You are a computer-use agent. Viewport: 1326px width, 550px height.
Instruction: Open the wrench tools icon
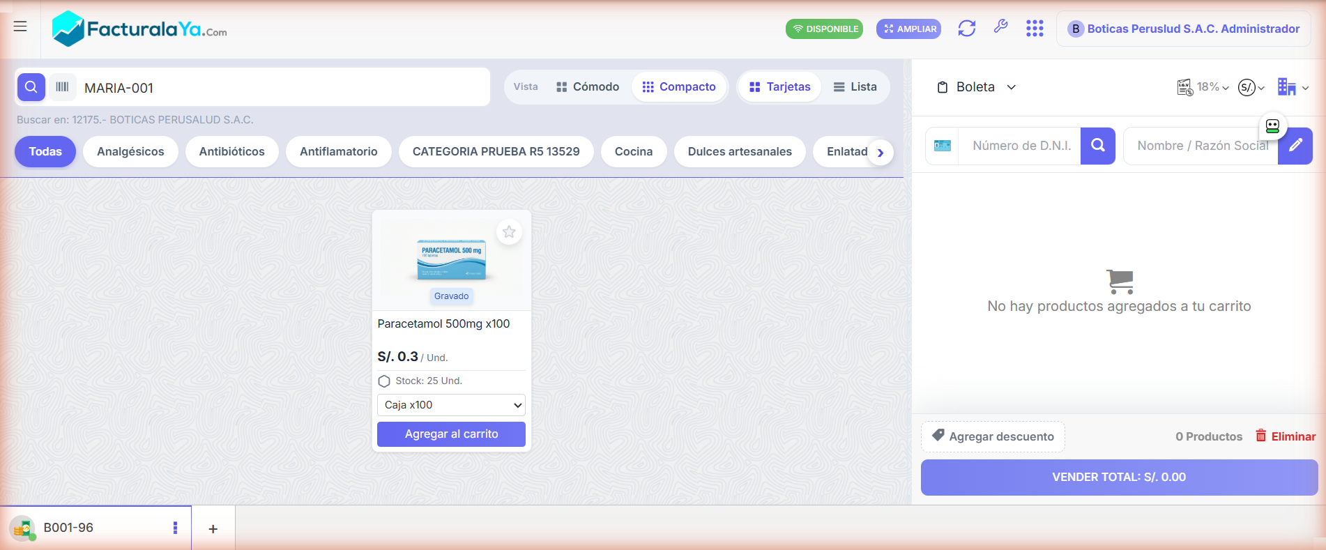click(1000, 27)
